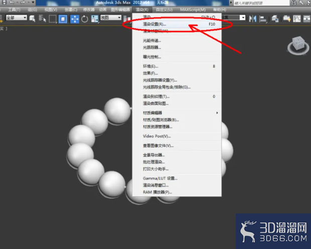Open the 视图 reference coordinate dropdown
The width and height of the screenshot is (311, 249).
(111, 18)
